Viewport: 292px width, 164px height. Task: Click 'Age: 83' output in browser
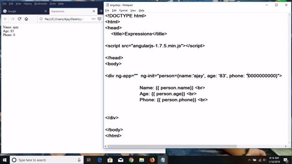click(x=8, y=31)
